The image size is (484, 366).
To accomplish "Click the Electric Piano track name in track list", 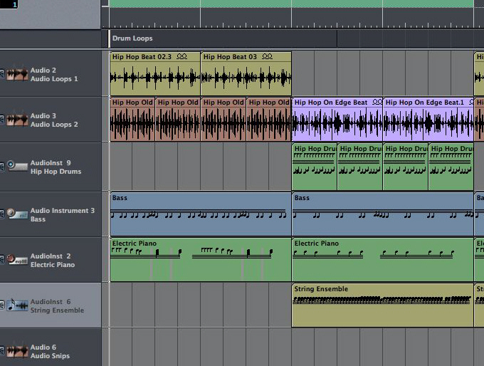I will [x=53, y=265].
